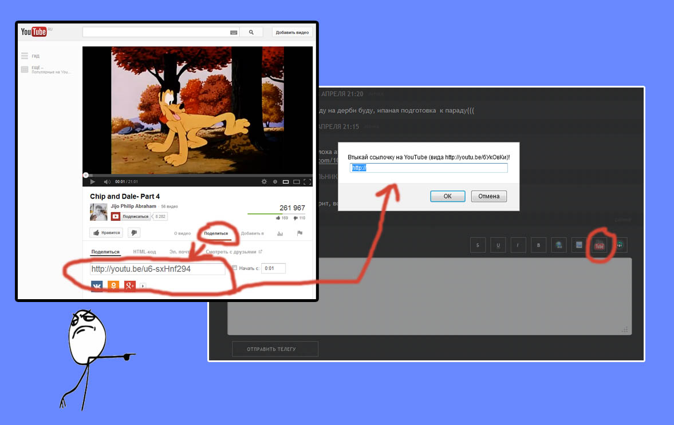674x425 pixels.
Task: Insert a YouTube video via the editor toolbar
Action: (599, 245)
